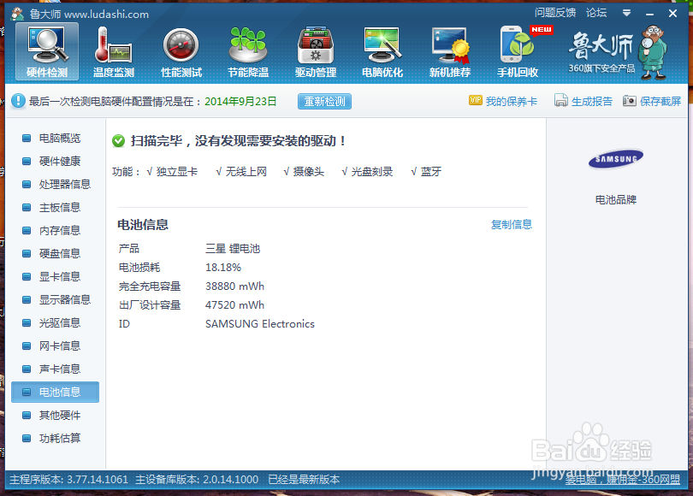Open the 论坛 forum link
693x496 pixels.
[596, 13]
